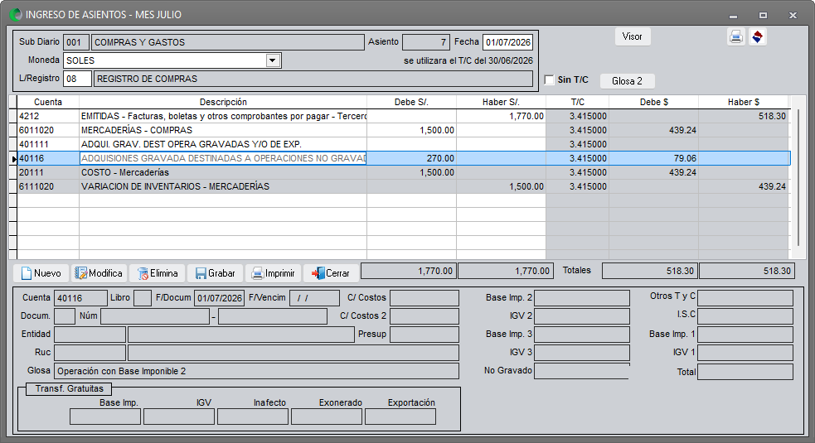Click the Cerrar button
The height and width of the screenshot is (443, 815).
coord(331,273)
